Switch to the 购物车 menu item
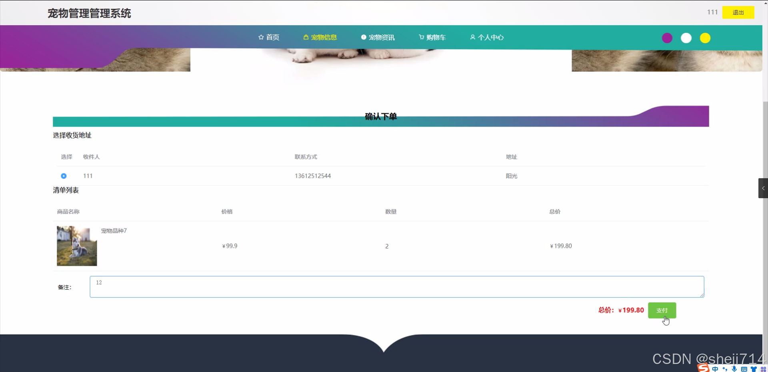This screenshot has height=372, width=768. (x=432, y=37)
